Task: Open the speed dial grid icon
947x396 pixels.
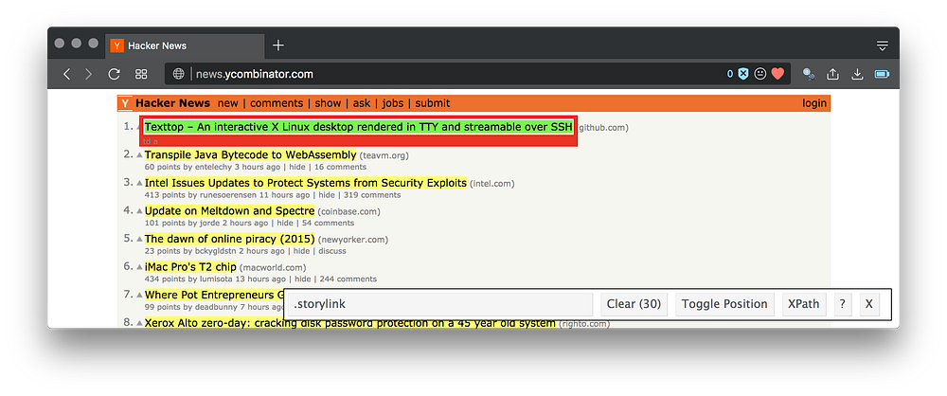Action: pyautogui.click(x=141, y=74)
